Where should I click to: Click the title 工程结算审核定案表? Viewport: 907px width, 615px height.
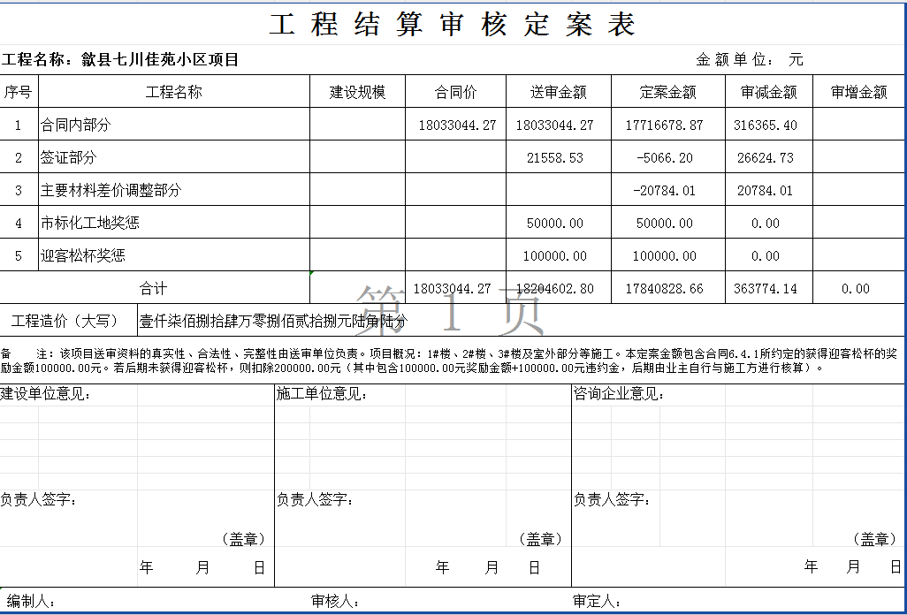[453, 25]
